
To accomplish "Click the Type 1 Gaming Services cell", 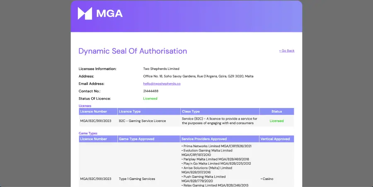I will click(x=137, y=179).
